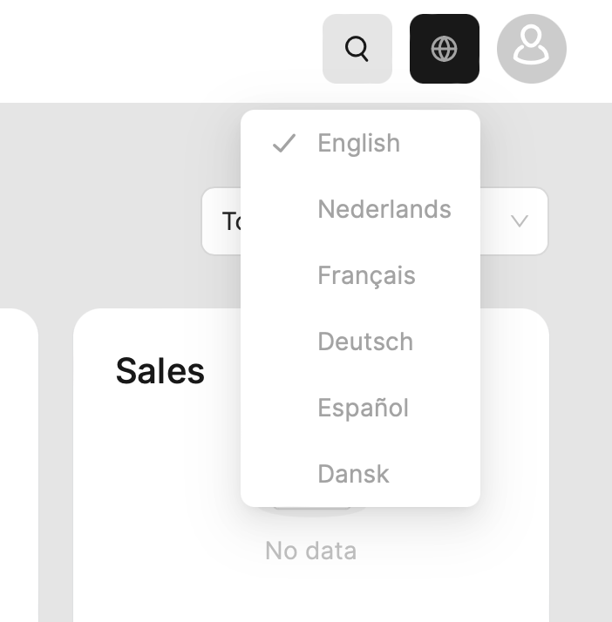The height and width of the screenshot is (622, 612).
Task: Click the "No data" label
Action: click(310, 551)
